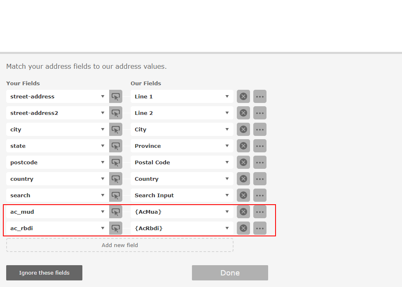
Task: Remove the Province mapping row
Action: [x=243, y=146]
